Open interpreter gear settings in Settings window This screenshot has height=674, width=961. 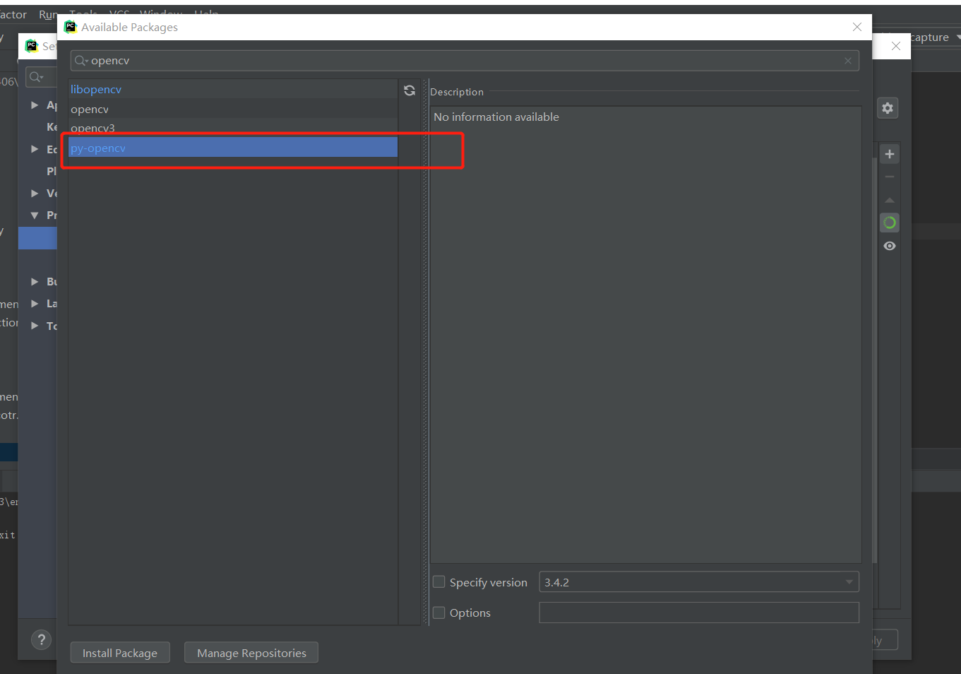(x=888, y=108)
